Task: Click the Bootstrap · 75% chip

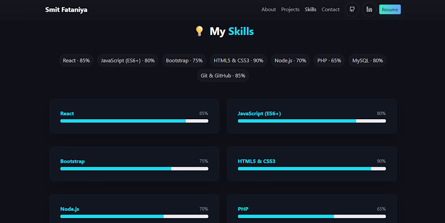Action: (x=184, y=60)
